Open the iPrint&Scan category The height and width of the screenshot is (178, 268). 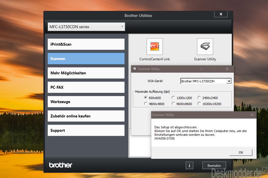(86, 44)
